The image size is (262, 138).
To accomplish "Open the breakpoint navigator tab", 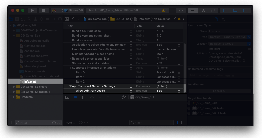I will pyautogui.click(x=54, y=19).
